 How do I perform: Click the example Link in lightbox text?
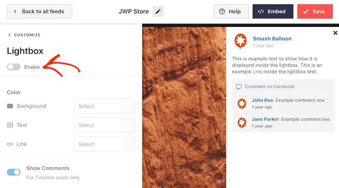pos(257,72)
